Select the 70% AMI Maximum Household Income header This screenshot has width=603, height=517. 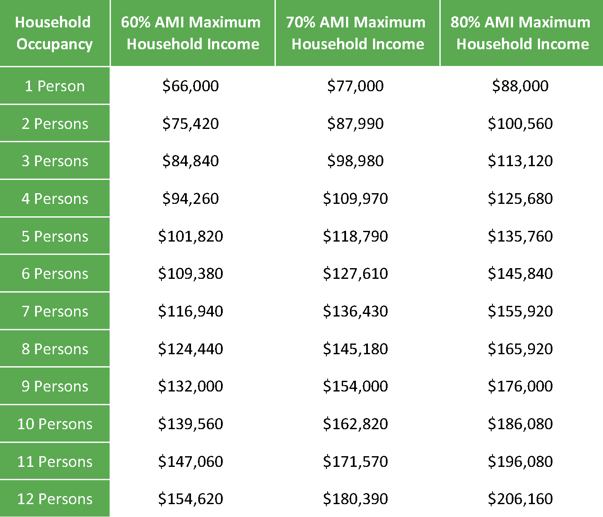tap(357, 33)
